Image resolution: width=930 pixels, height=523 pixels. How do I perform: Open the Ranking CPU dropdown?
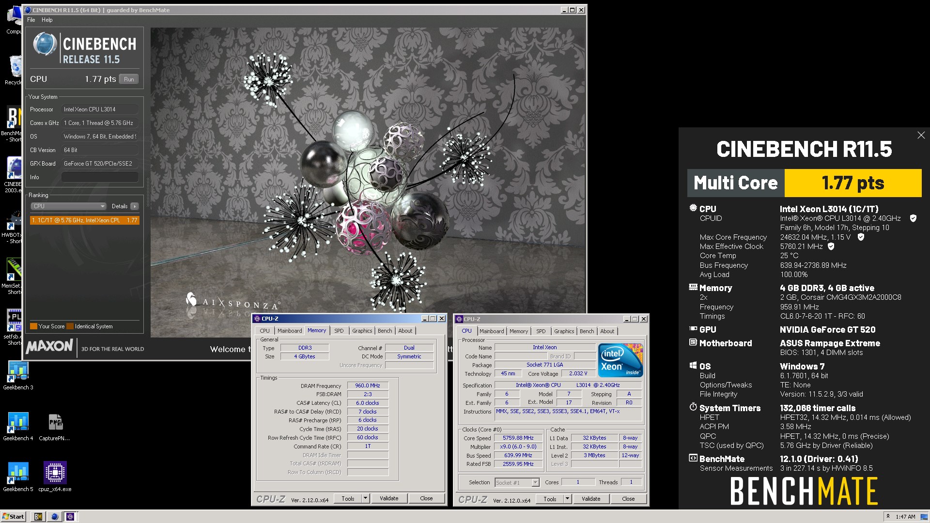click(x=68, y=206)
